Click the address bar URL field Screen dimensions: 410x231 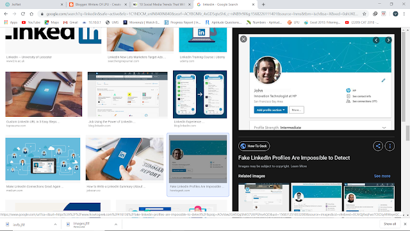[x=202, y=14]
